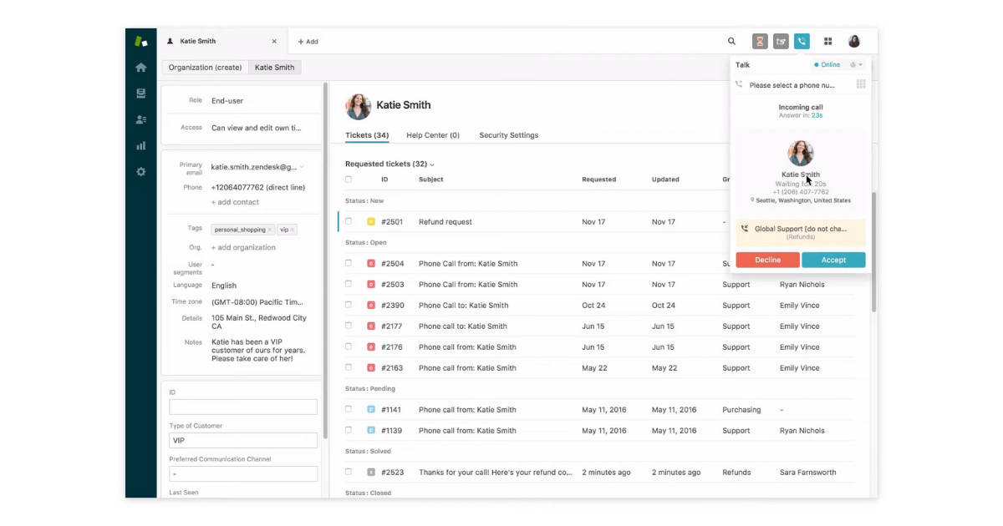Viewport: 1003px width, 526px height.
Task: Select the Views icon in the sidebar
Action: coord(141,93)
